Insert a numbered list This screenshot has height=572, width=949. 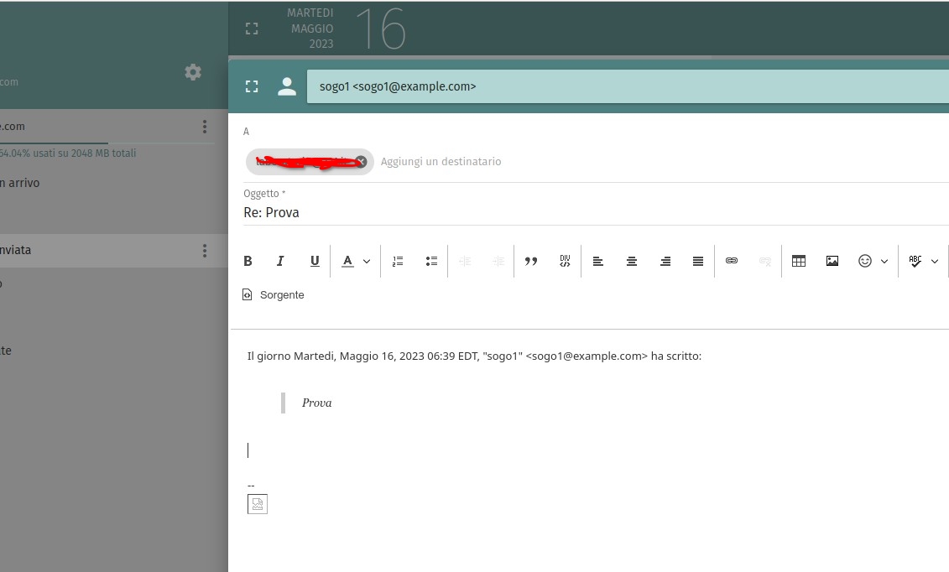(x=398, y=262)
